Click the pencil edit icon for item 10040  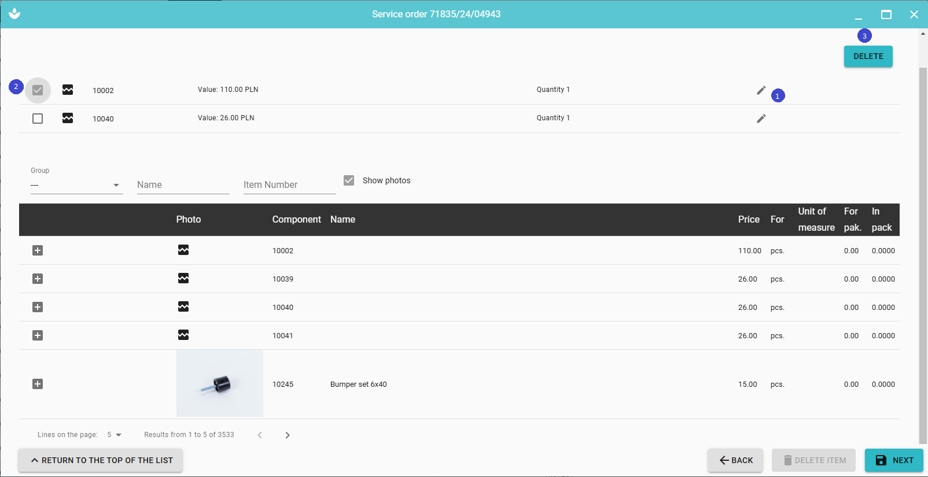tap(761, 119)
